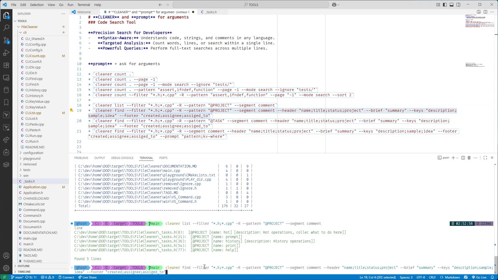Open the Manage gear menu
This screenshot has width=498, height=280.
(6, 268)
